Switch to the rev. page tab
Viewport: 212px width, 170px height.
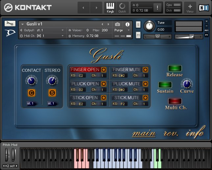[x=171, y=133]
